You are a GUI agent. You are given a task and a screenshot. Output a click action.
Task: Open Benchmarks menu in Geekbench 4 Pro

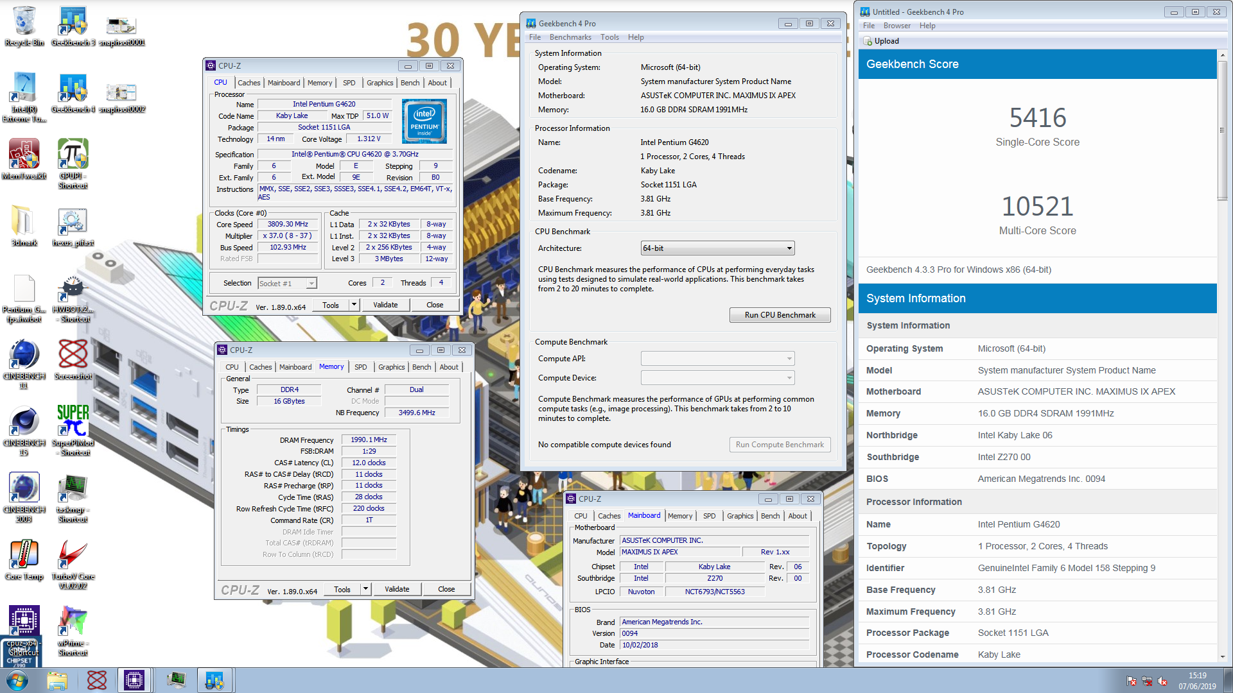click(570, 37)
